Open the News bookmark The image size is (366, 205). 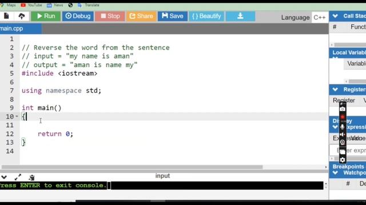point(55,5)
